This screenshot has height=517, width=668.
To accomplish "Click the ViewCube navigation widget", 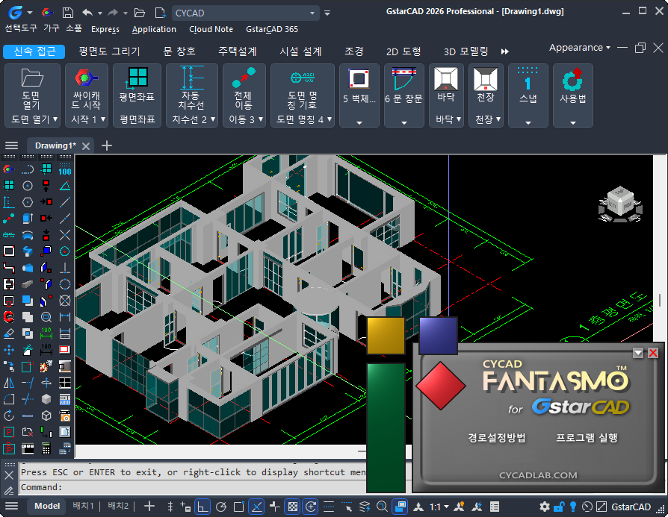I will click(620, 204).
